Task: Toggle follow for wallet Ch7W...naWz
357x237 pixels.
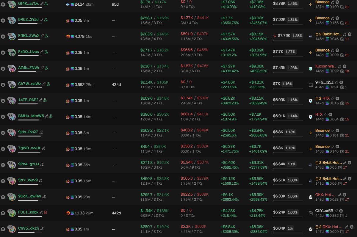Action: tap(48, 84)
